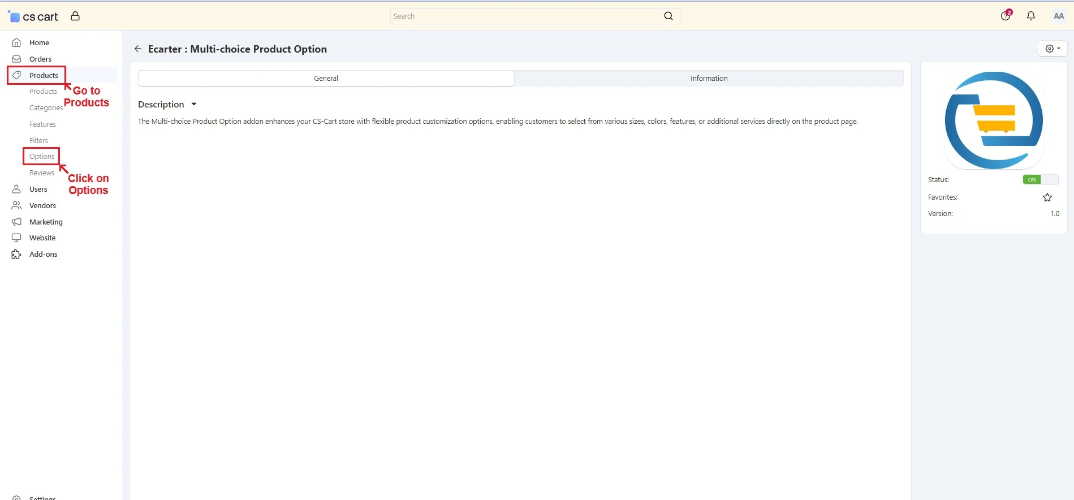The height and width of the screenshot is (500, 1074).
Task: Click the Add-ons puzzle piece icon
Action: 16,254
